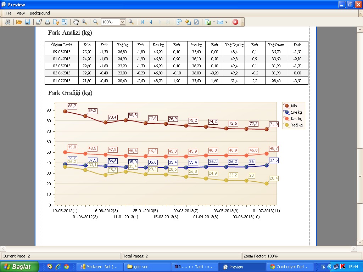Click the 88,7 Kilo data label
Viewport: 363px width, 272px height.
72,106
